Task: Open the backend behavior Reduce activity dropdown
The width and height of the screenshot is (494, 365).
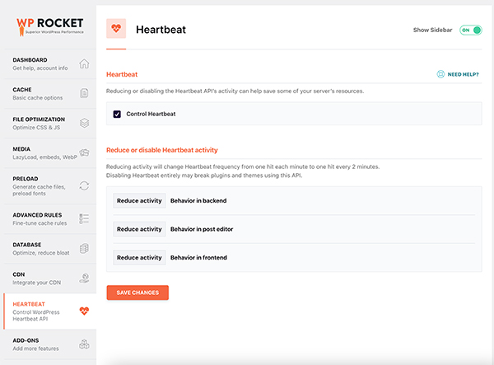Action: (139, 200)
